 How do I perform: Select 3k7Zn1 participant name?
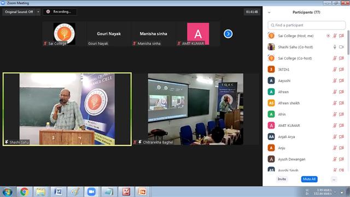pyautogui.click(x=283, y=69)
